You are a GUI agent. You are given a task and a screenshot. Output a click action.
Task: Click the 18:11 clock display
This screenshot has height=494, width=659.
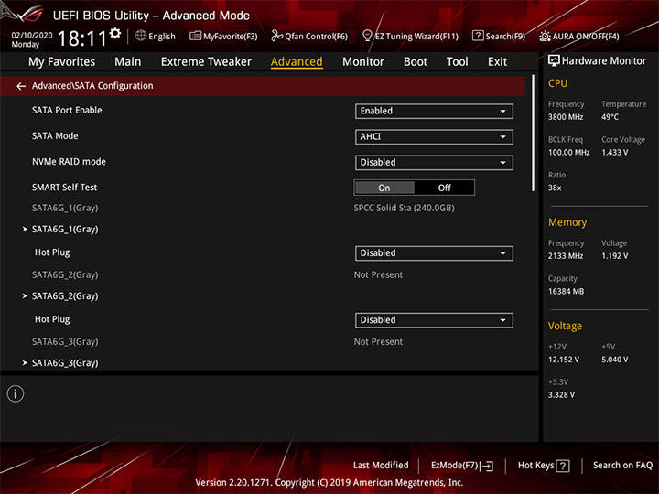coord(82,38)
